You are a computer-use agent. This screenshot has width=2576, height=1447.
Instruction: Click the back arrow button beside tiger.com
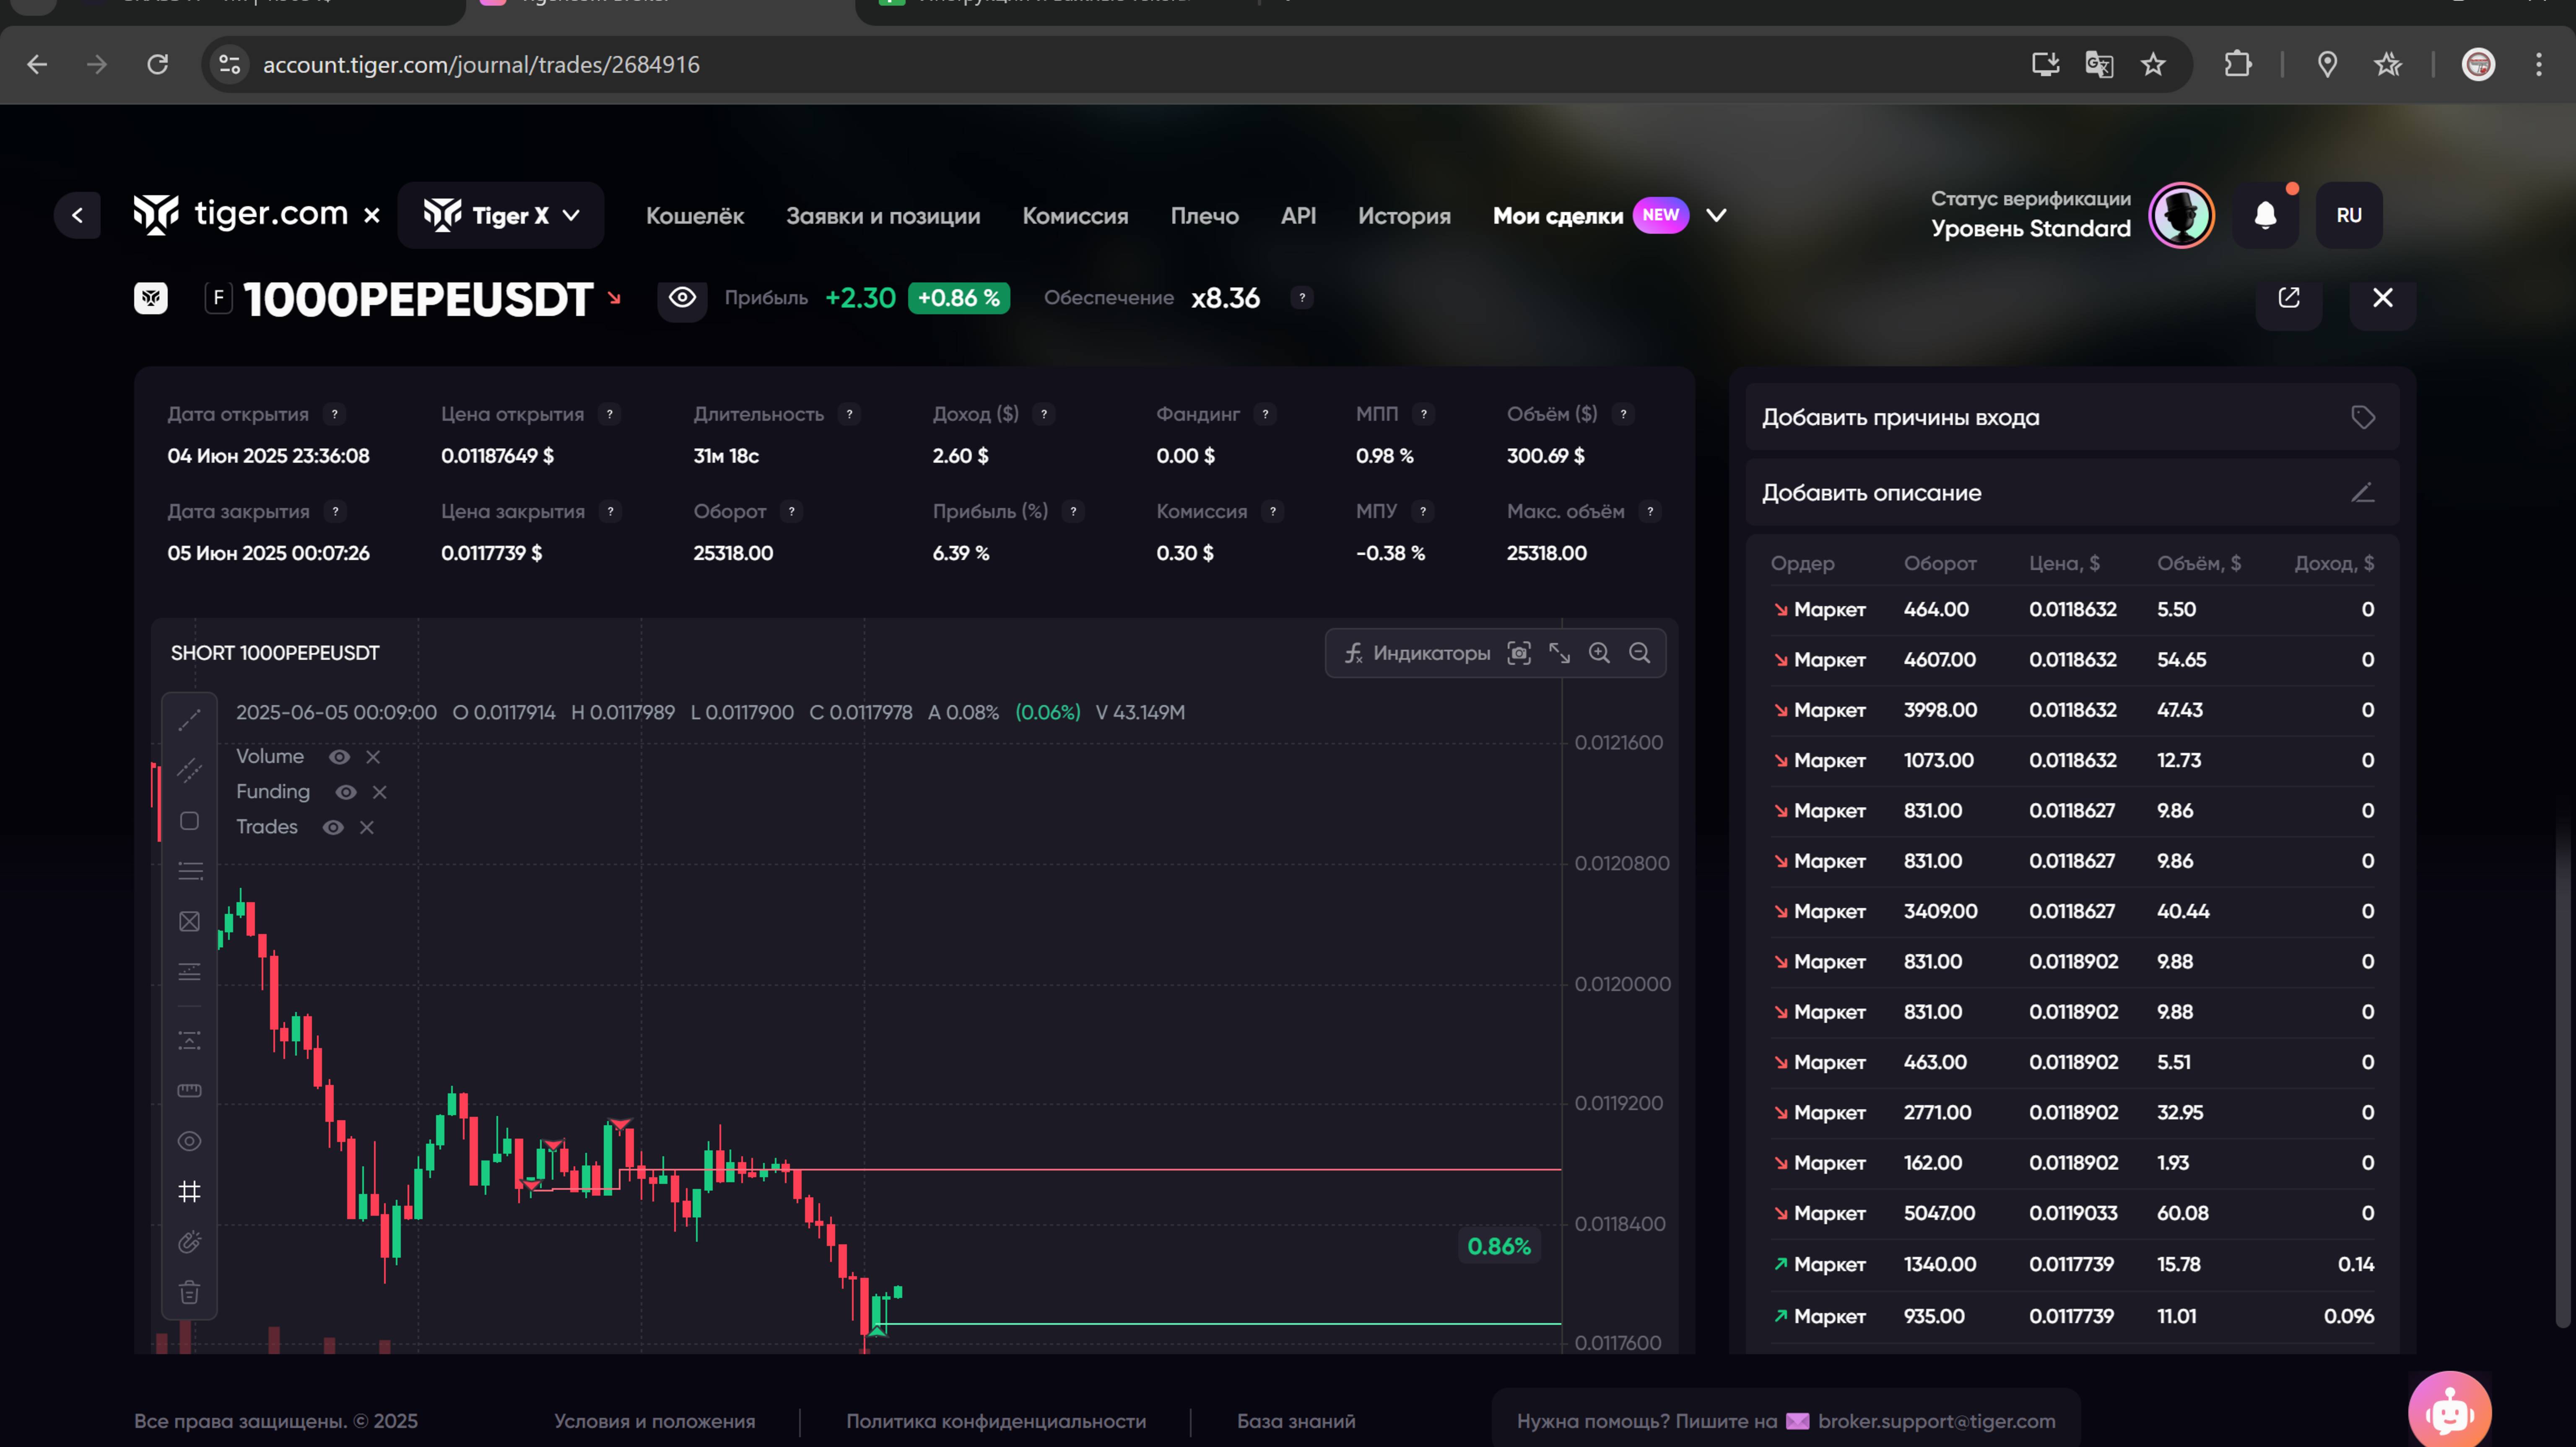pyautogui.click(x=77, y=215)
